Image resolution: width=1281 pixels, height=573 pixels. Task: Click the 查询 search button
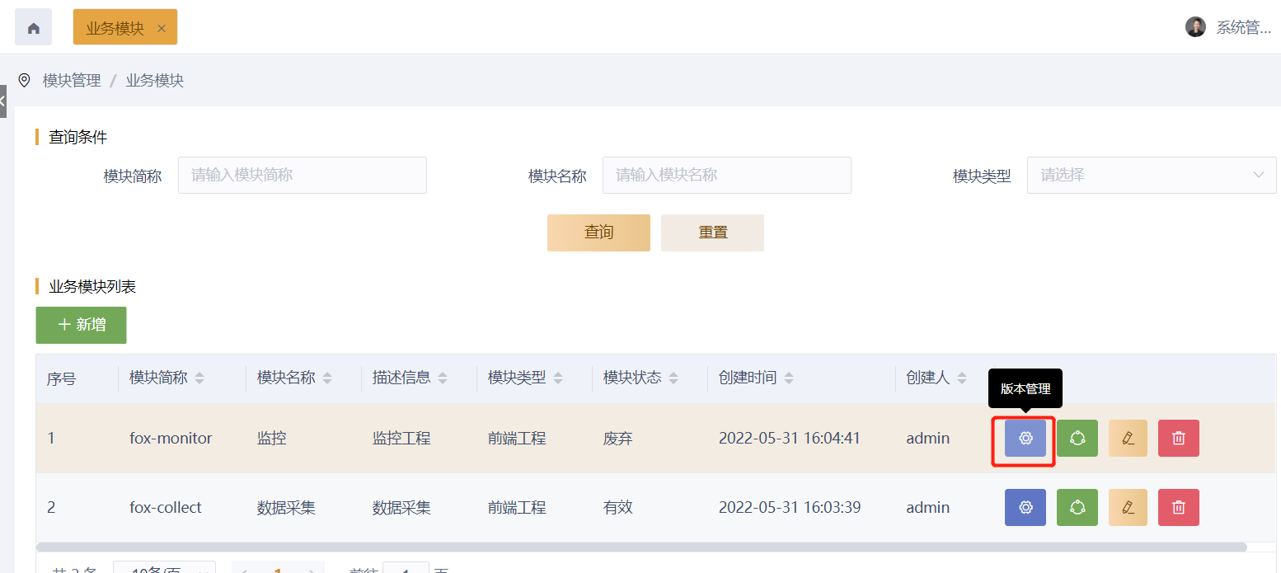[598, 232]
